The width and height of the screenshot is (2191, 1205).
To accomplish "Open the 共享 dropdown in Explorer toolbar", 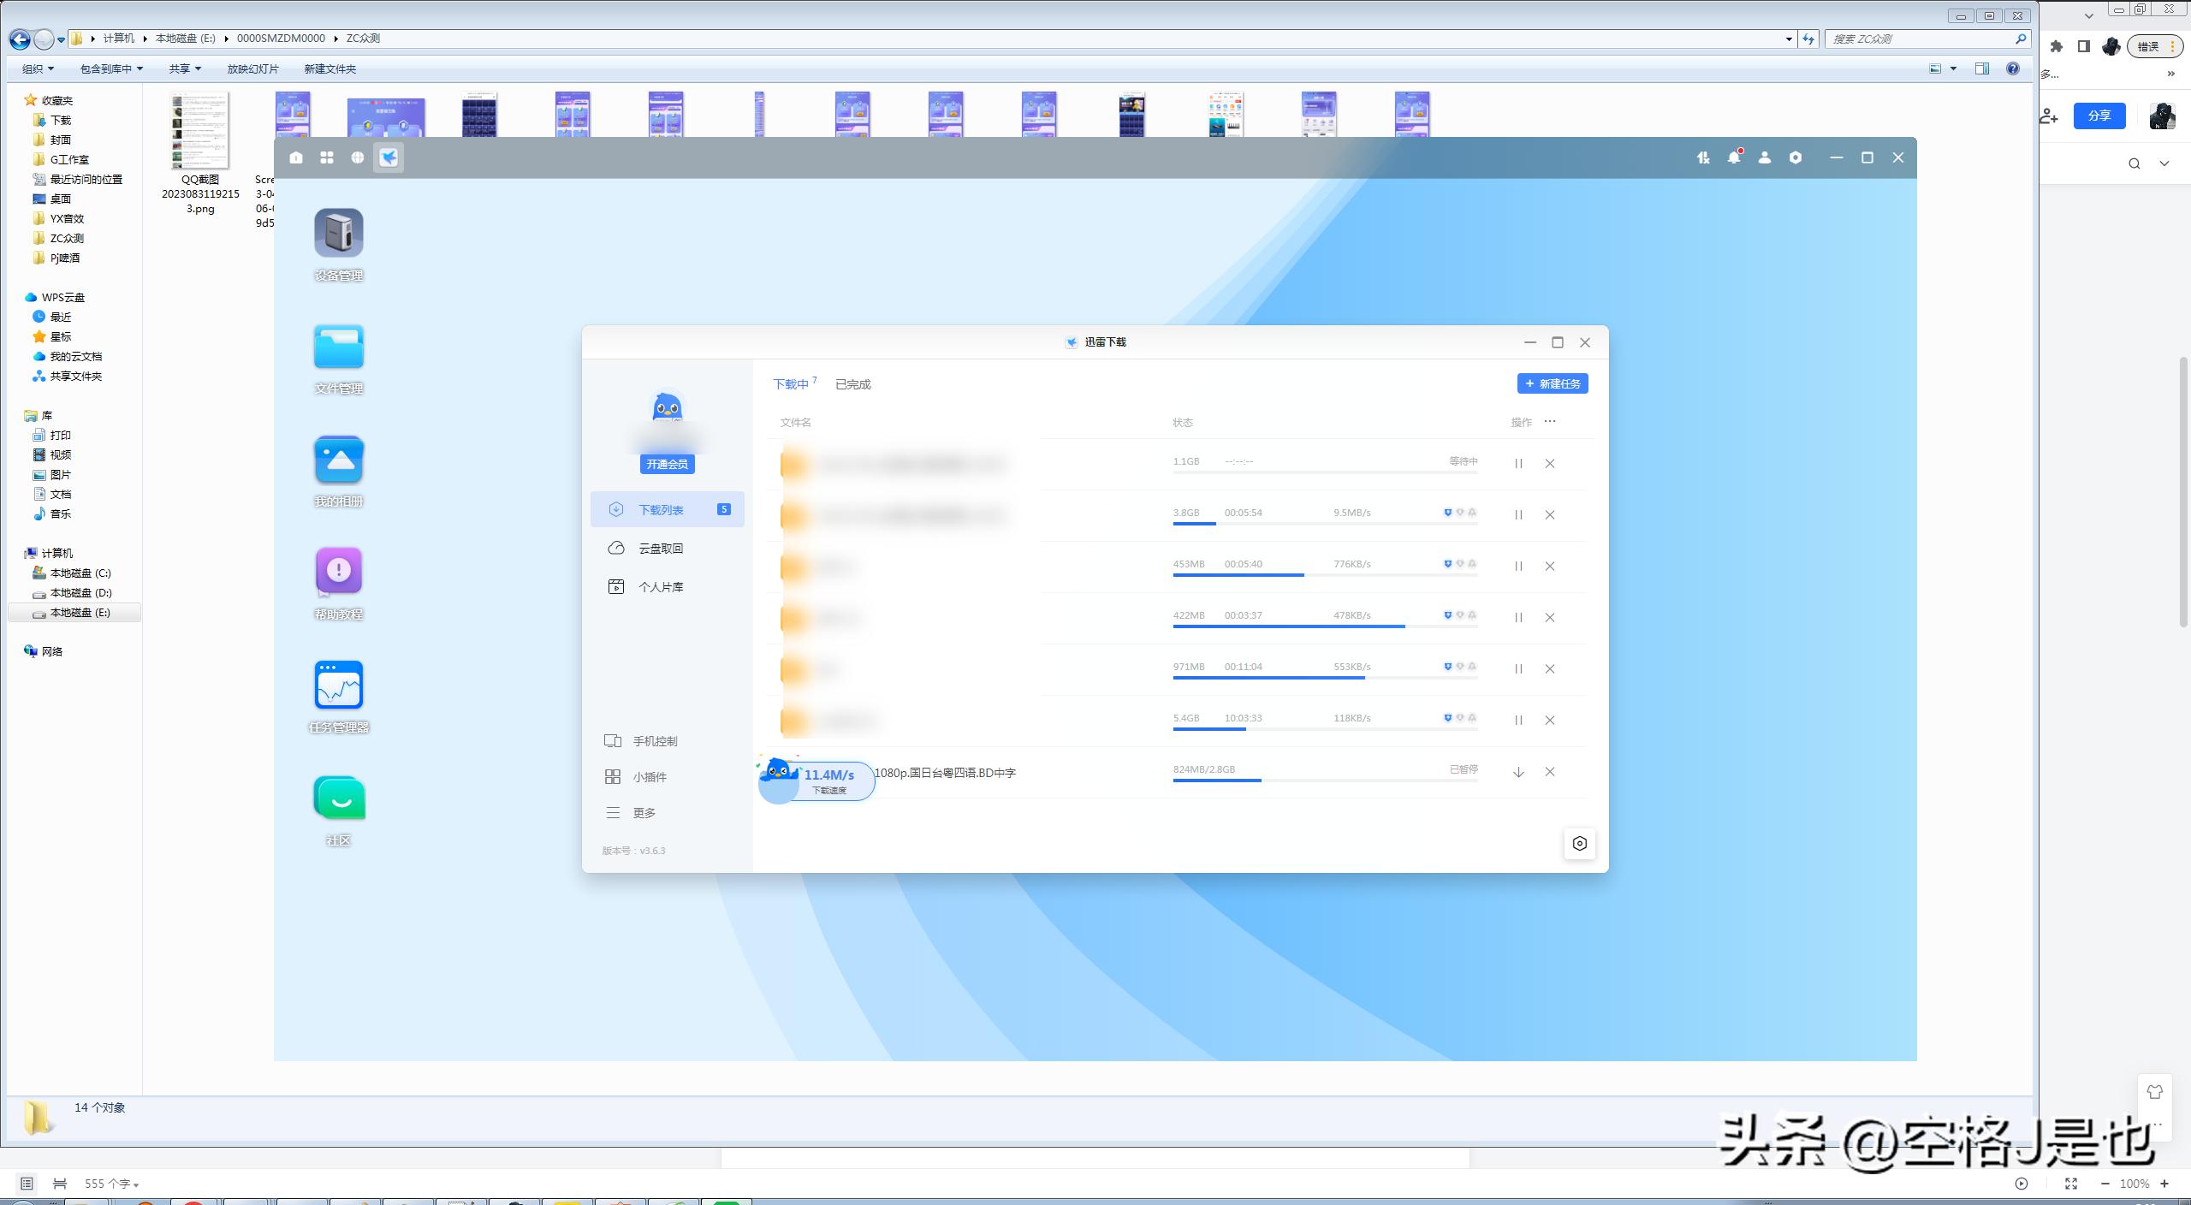I will (x=185, y=68).
